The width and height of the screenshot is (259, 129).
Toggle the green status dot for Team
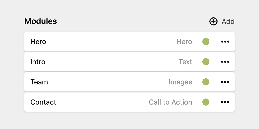206,82
